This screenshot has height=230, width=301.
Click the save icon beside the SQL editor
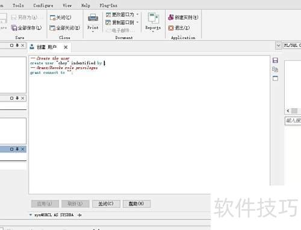pos(275,60)
